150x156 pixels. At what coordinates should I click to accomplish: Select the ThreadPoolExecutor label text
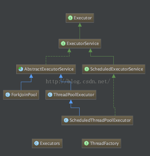(74, 95)
